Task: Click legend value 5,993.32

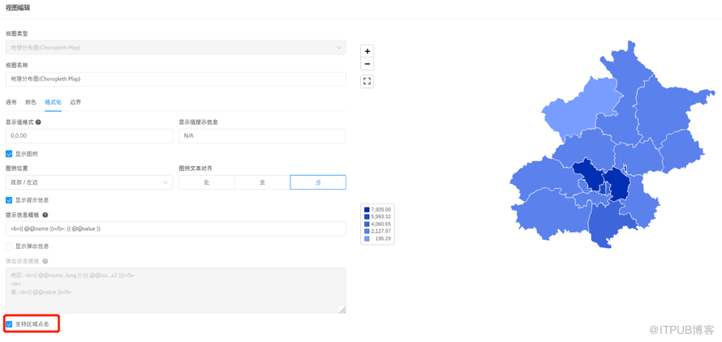Action: 380,217
